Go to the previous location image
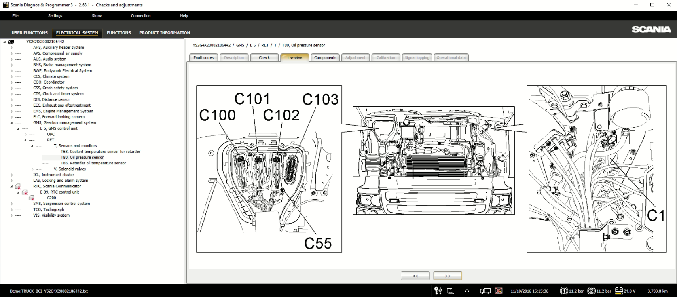This screenshot has width=677, height=297. [415, 276]
